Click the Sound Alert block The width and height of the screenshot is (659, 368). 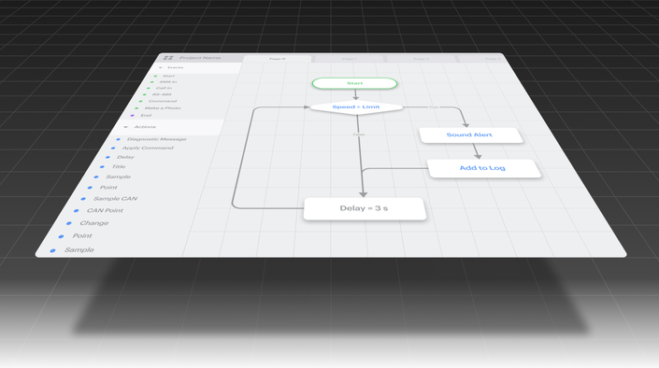pos(470,135)
